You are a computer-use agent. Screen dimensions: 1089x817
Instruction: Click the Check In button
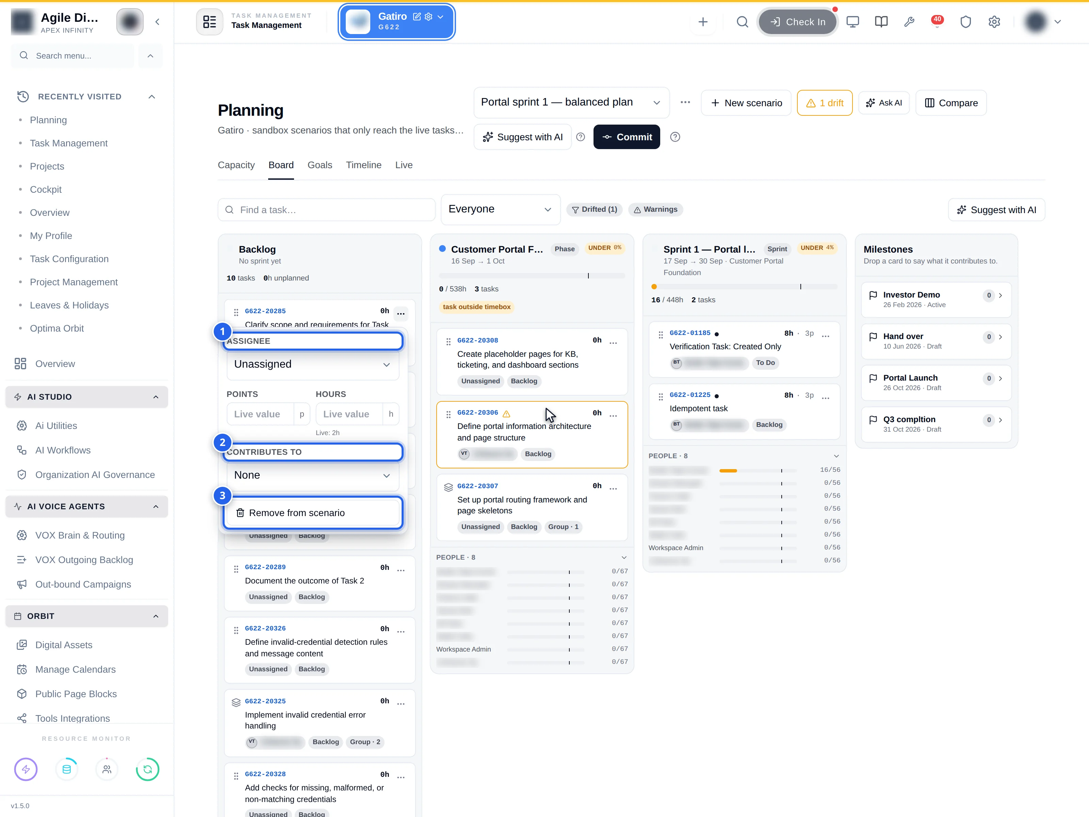(798, 22)
